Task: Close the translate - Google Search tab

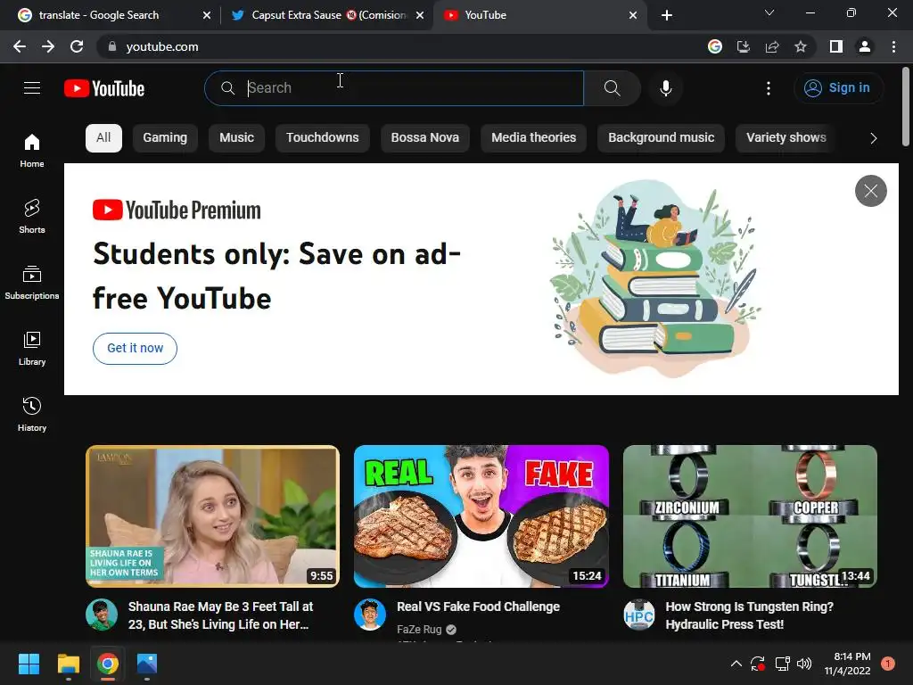Action: [207, 15]
